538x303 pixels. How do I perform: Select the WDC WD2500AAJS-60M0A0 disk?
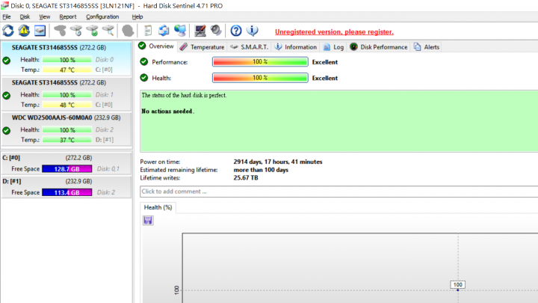pyautogui.click(x=67, y=129)
